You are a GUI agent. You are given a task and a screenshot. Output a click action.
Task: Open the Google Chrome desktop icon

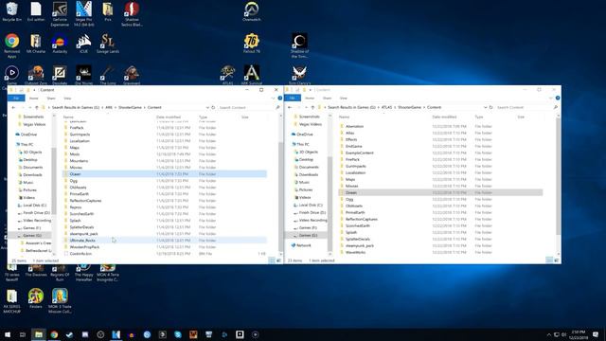coord(12,45)
